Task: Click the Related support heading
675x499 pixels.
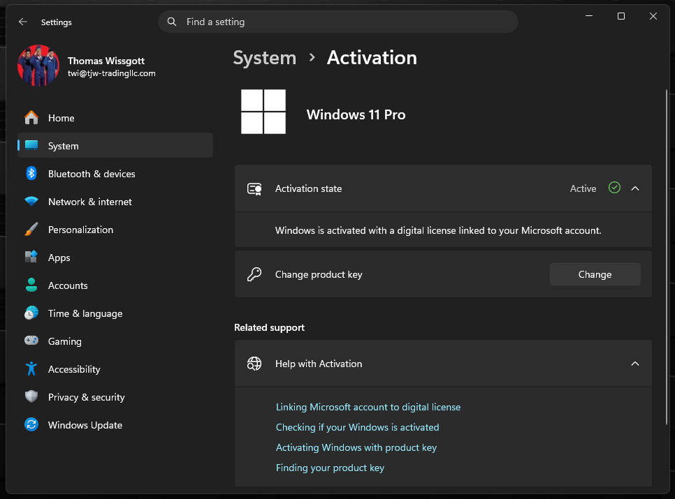Action: (269, 327)
